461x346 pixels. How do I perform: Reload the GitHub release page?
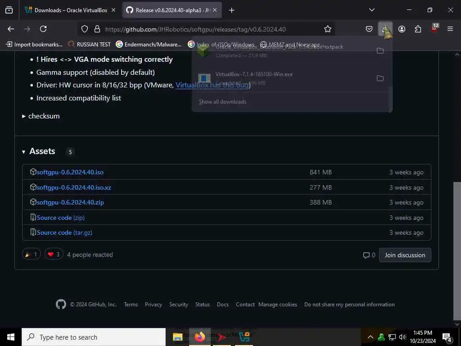click(x=43, y=29)
